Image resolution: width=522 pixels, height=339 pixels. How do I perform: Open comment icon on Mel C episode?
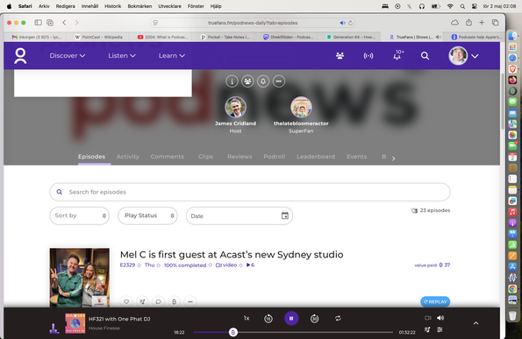click(x=158, y=302)
